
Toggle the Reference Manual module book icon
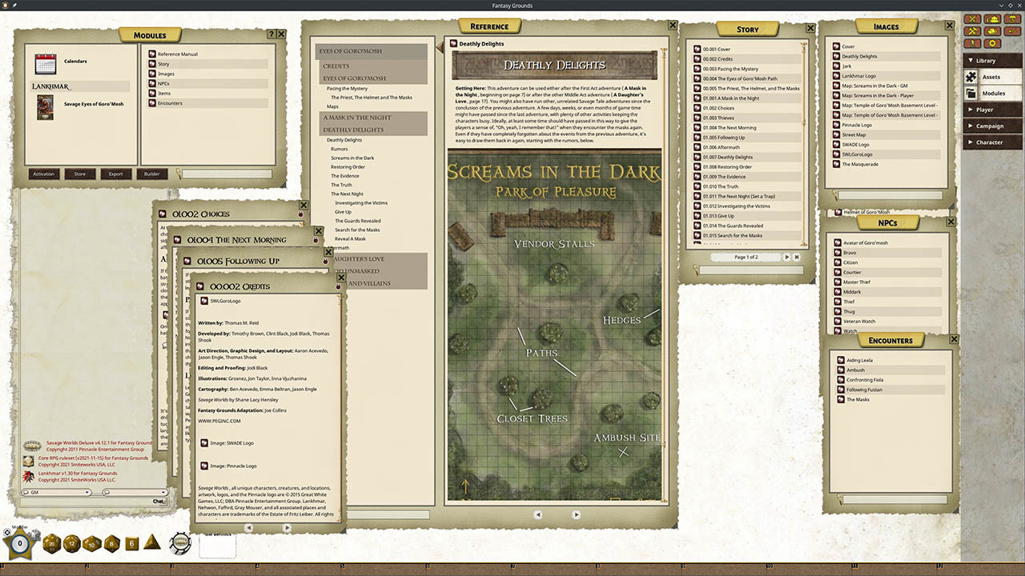coord(151,54)
